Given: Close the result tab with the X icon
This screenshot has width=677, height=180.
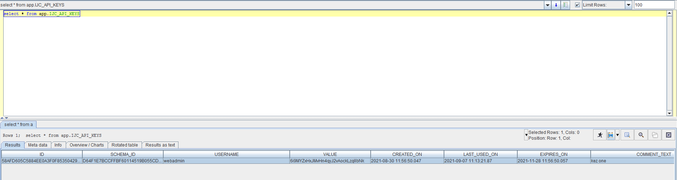Looking at the screenshot, I should [668, 135].
